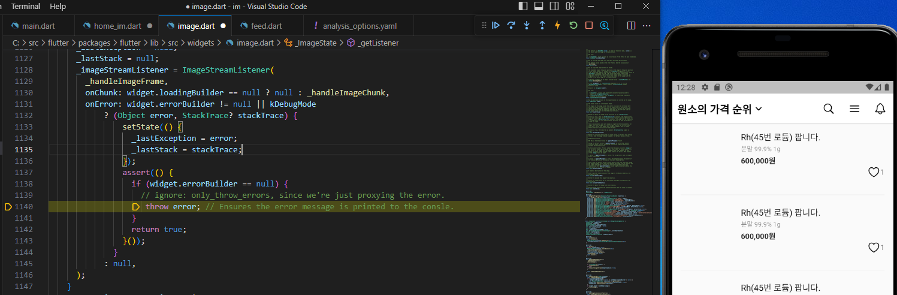Toggle the Secondary Side Bar layout icon

[x=554, y=6]
